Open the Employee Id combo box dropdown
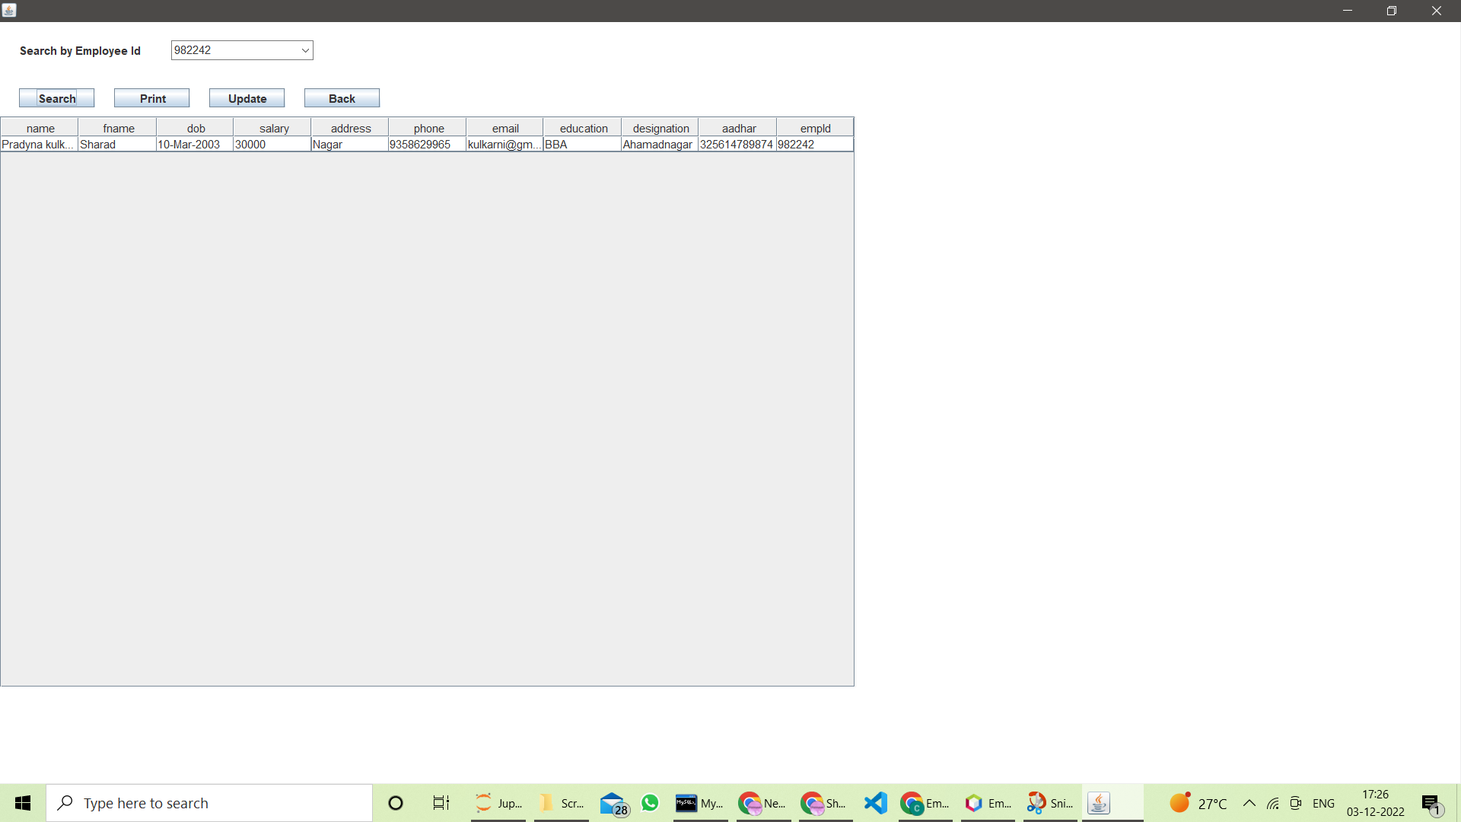This screenshot has height=822, width=1461. (304, 50)
